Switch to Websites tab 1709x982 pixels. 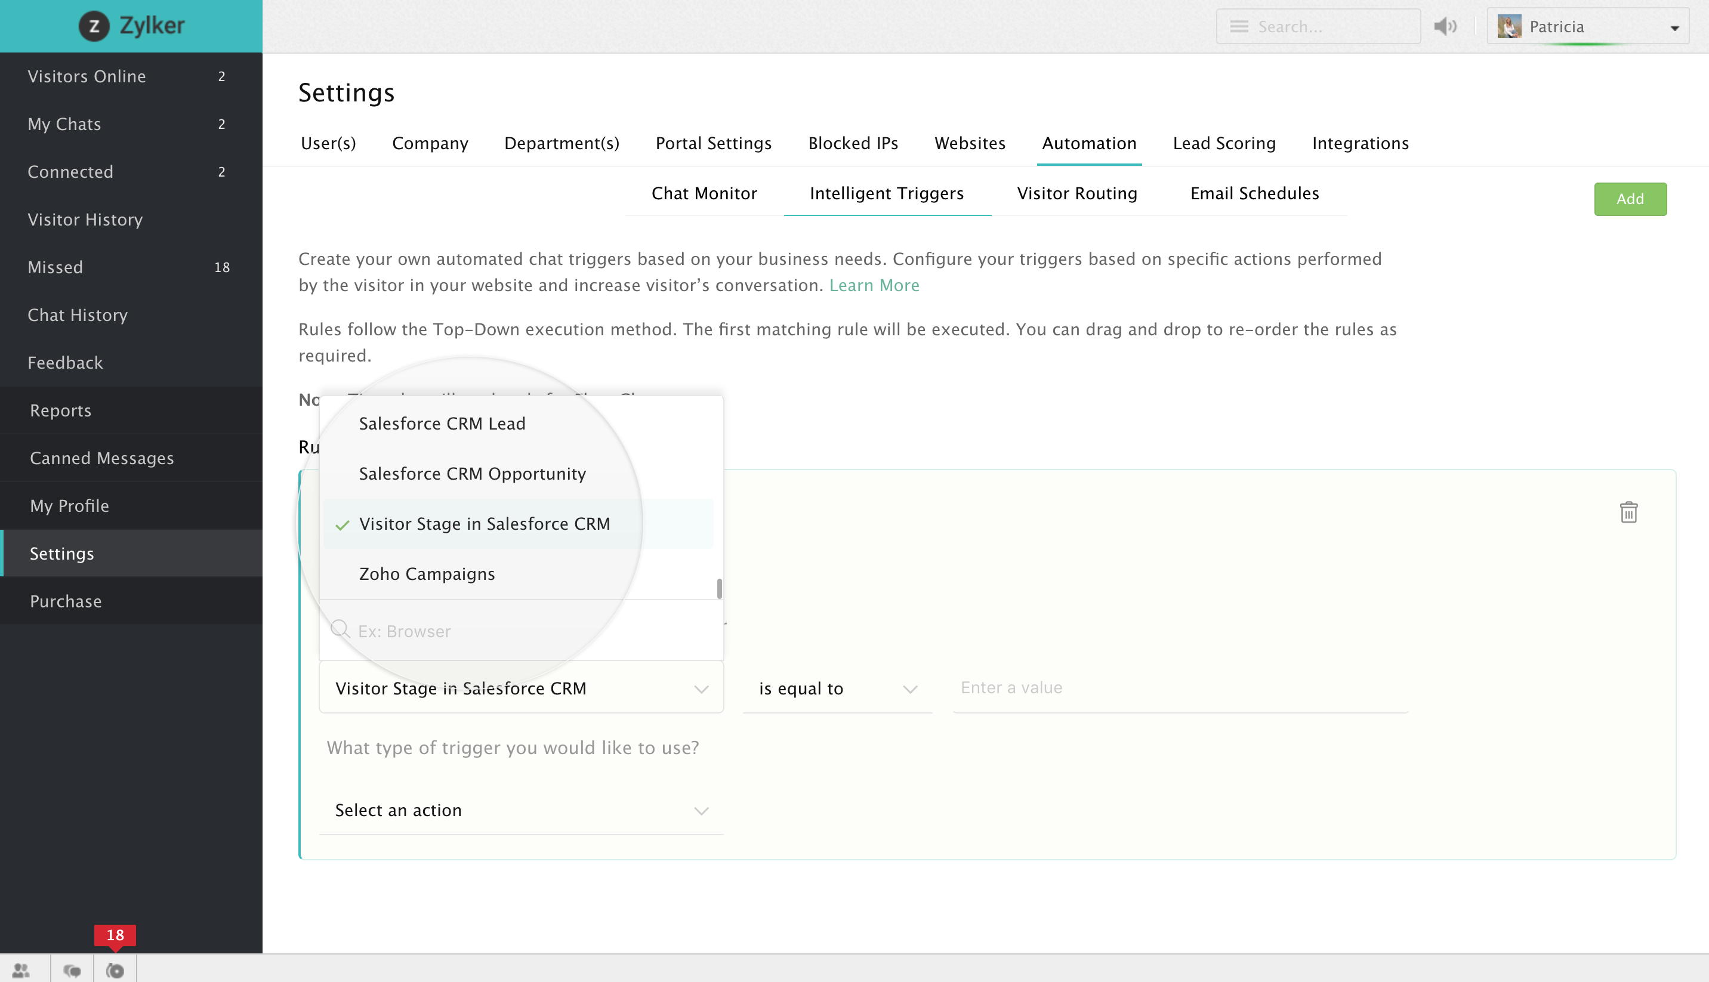click(970, 143)
